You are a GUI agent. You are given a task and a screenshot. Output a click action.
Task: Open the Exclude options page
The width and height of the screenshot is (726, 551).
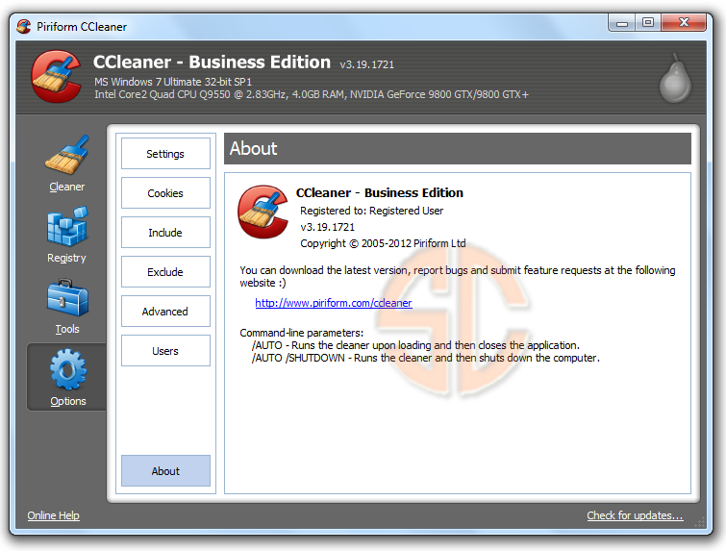tap(165, 272)
